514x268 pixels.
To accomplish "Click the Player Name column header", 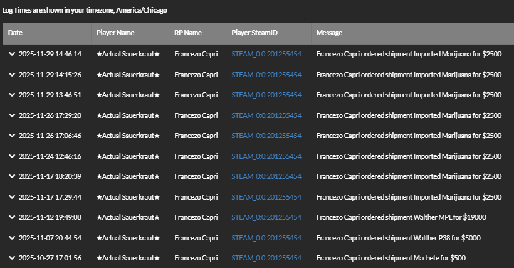I will (115, 33).
